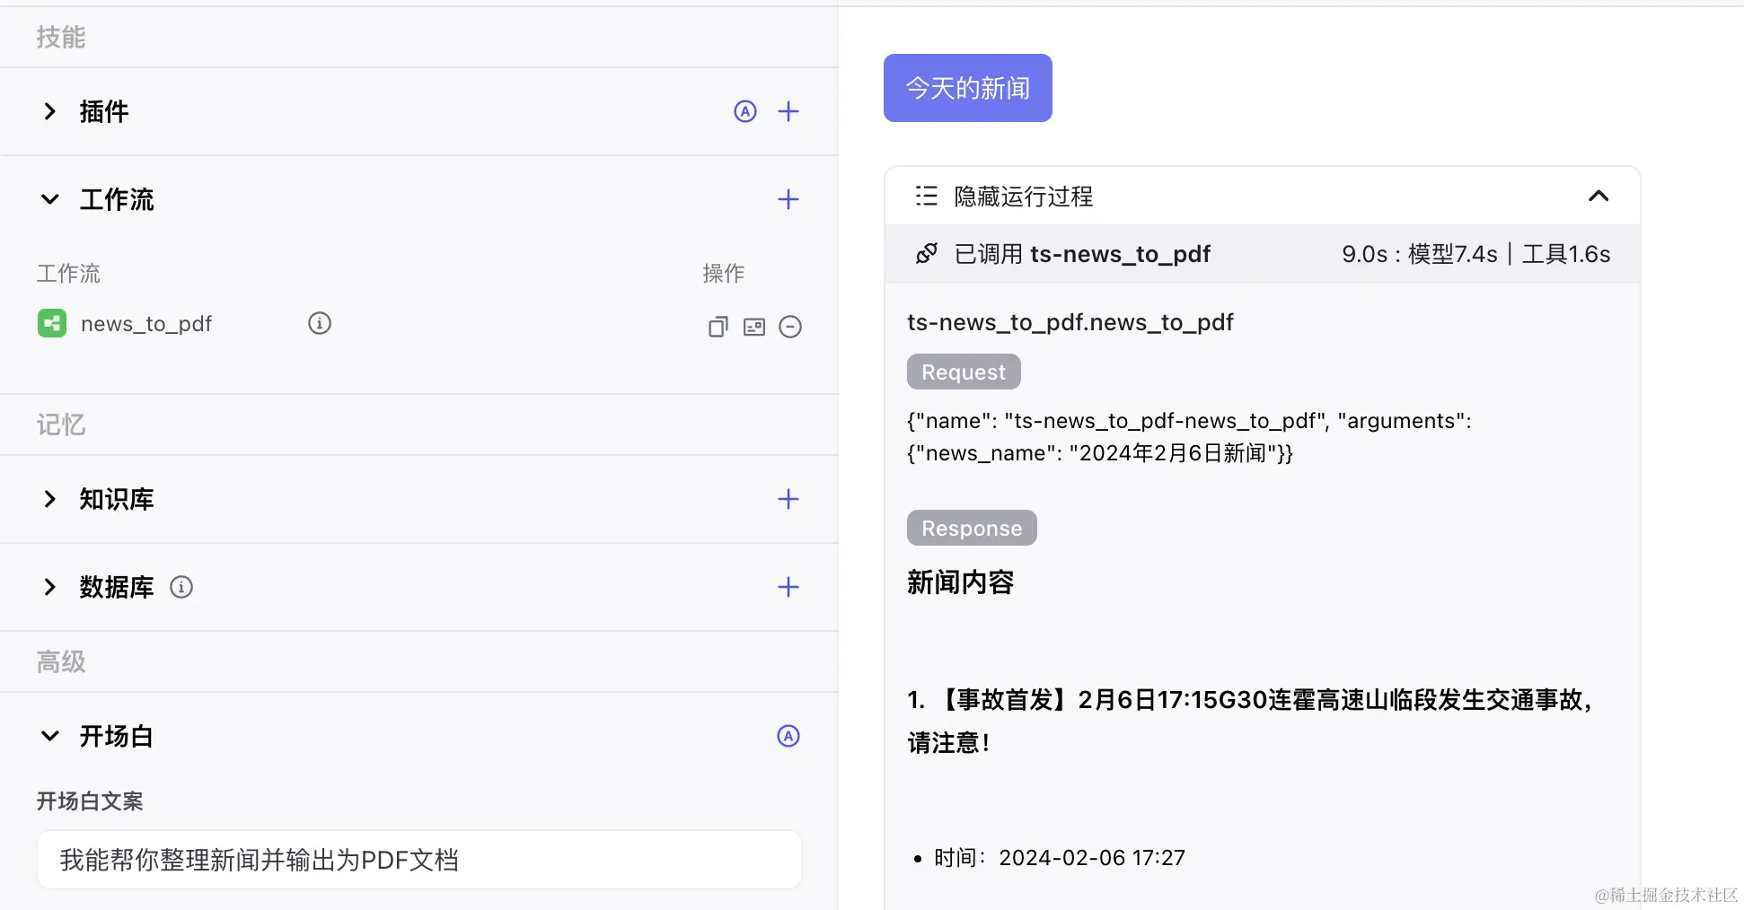Viewport: 1744px width, 910px height.
Task: Open the news_to_pdf workflow item
Action: (x=145, y=324)
